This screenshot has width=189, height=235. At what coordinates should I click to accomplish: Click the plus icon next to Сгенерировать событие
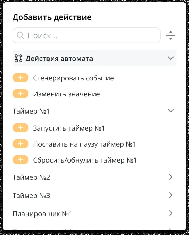click(x=20, y=78)
